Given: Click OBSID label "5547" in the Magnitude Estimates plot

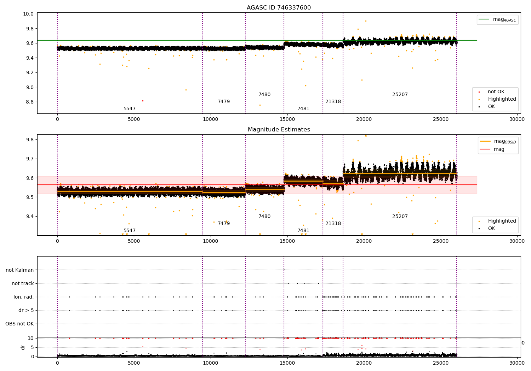Looking at the screenshot, I should (x=130, y=231).
